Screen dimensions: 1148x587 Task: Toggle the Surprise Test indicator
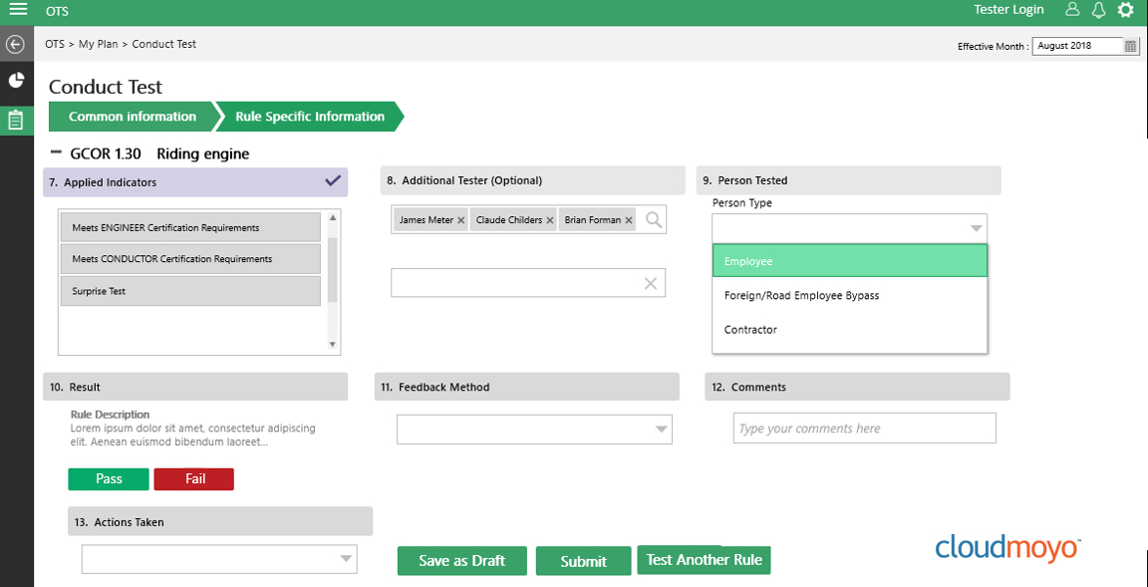[190, 291]
